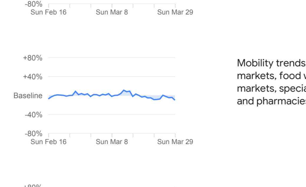Image resolution: width=306 pixels, height=187 pixels.
Task: Click "Sun Mar 8" on the top chart
Action: tap(112, 12)
